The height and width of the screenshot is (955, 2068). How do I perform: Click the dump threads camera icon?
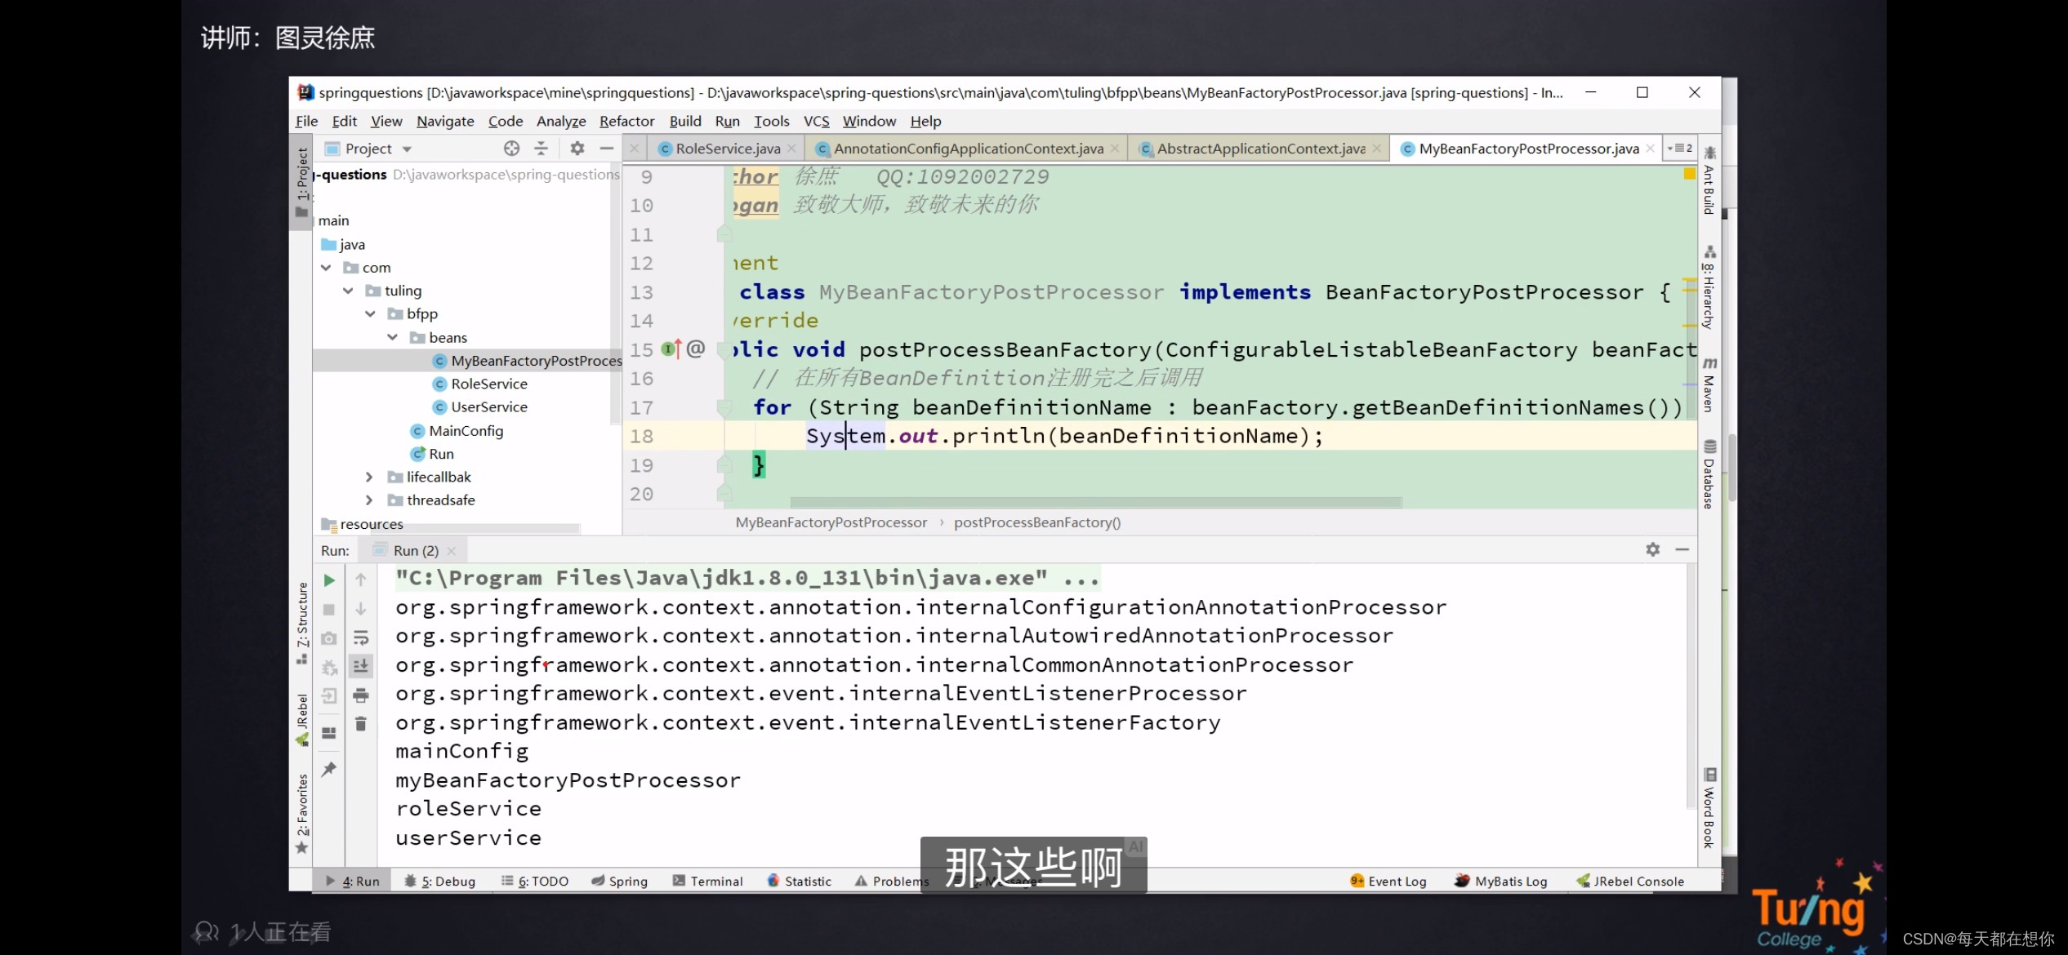pos(329,638)
